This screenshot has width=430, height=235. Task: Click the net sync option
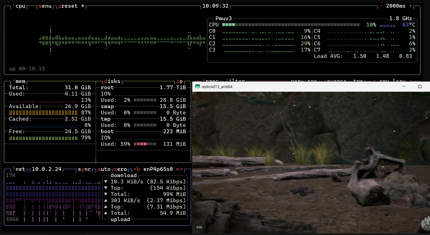[x=84, y=169]
